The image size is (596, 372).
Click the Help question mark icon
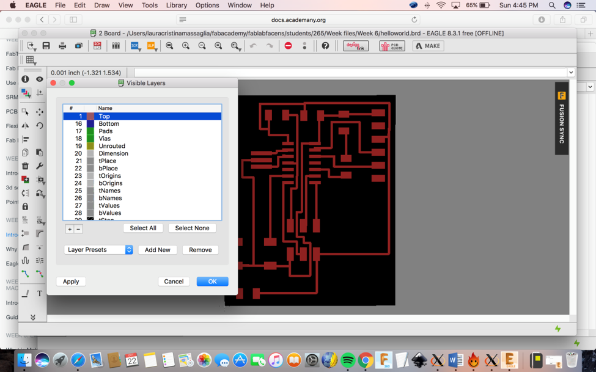[x=325, y=46]
